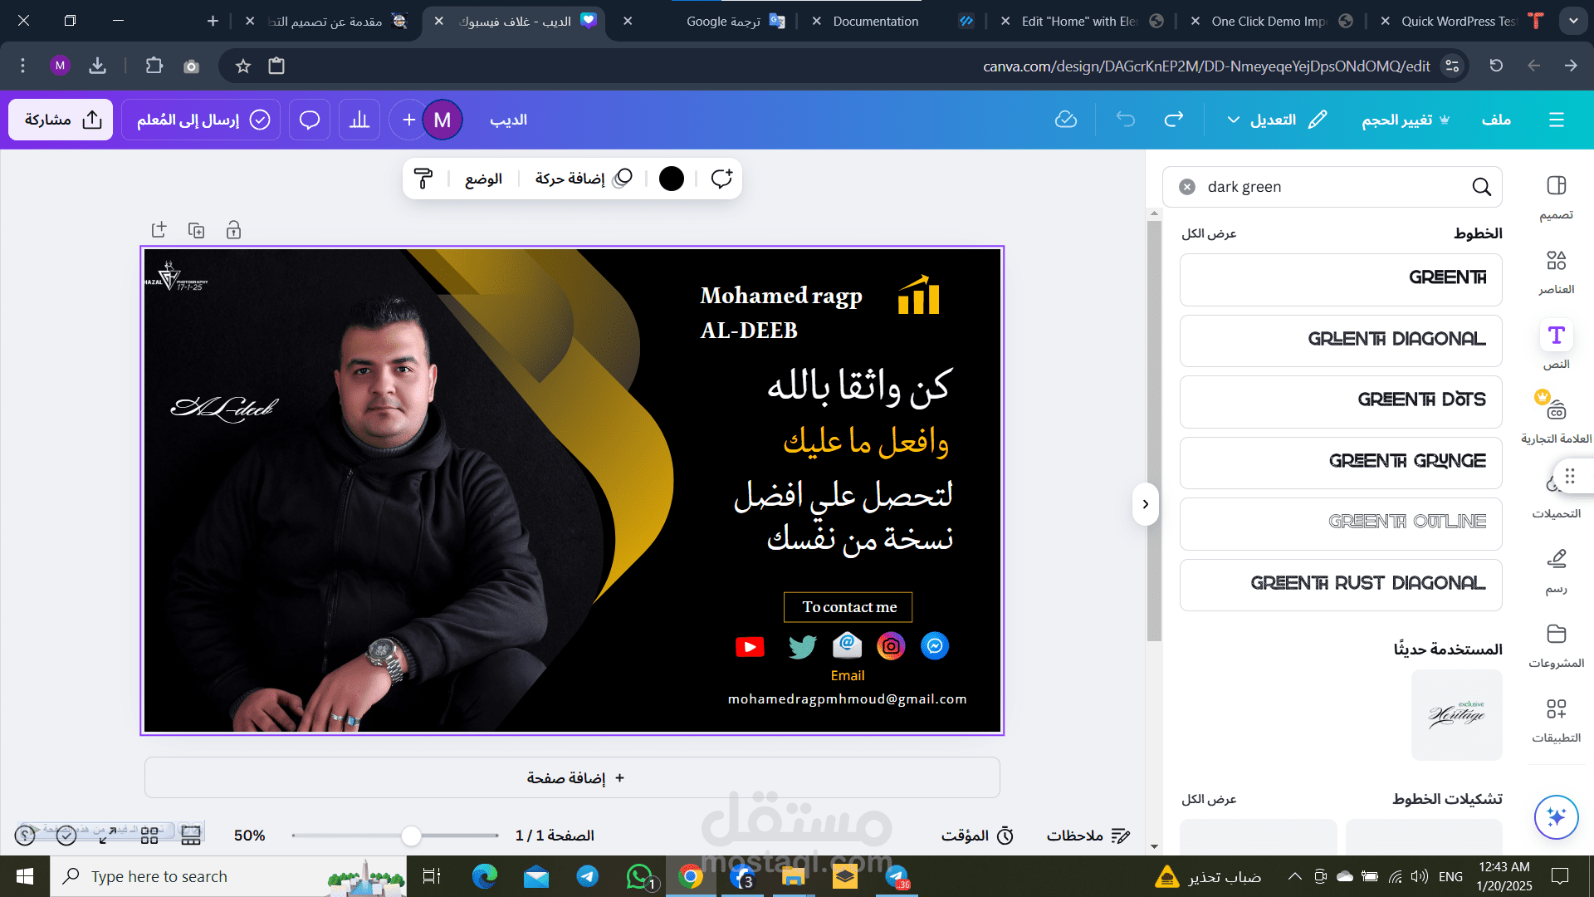Open the File menu
Viewport: 1594px width, 897px height.
(x=1496, y=120)
